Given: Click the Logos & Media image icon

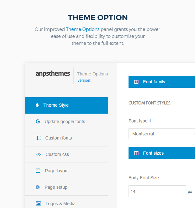Looking at the screenshot, I should (38, 204).
